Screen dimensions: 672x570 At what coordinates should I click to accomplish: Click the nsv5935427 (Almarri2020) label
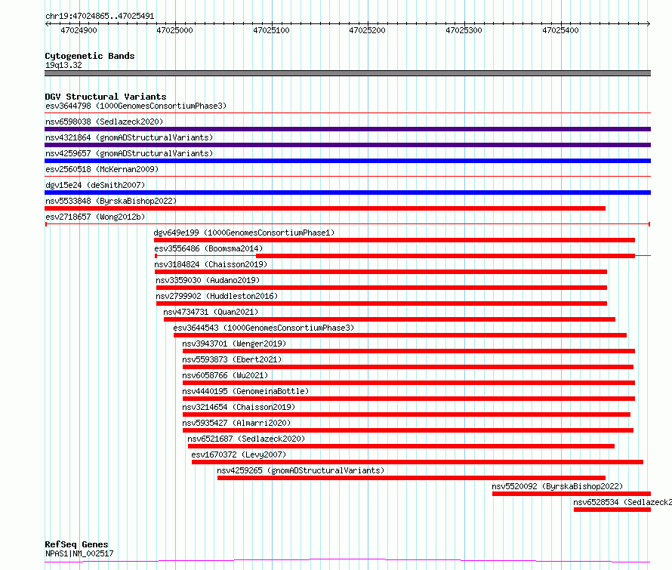click(x=236, y=423)
